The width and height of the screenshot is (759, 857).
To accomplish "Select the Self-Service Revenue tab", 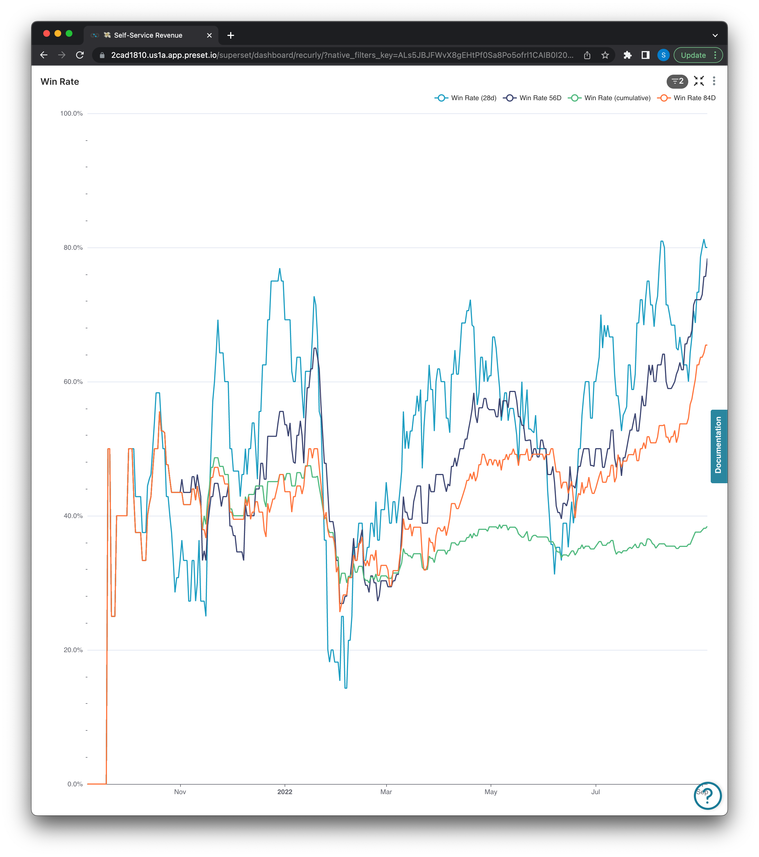I will pyautogui.click(x=148, y=35).
